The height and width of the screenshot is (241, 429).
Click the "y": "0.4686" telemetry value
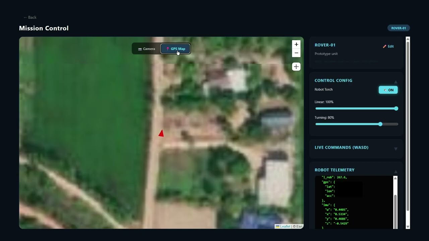tap(337, 219)
